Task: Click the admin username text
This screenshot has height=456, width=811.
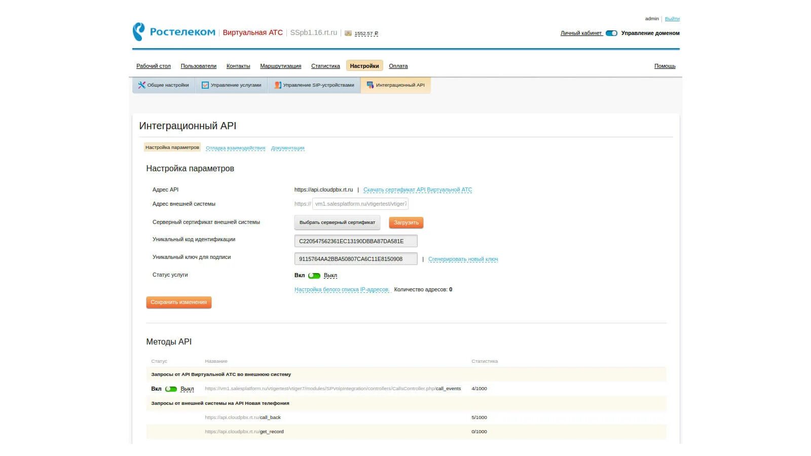Action: click(x=652, y=19)
